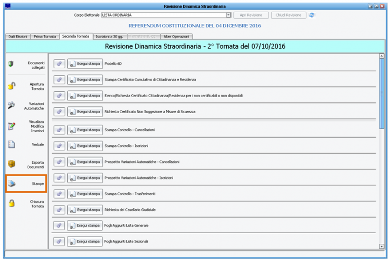Click the Esporta Documenti box icon
Viewport: 390px width, 260px height.
pos(11,164)
